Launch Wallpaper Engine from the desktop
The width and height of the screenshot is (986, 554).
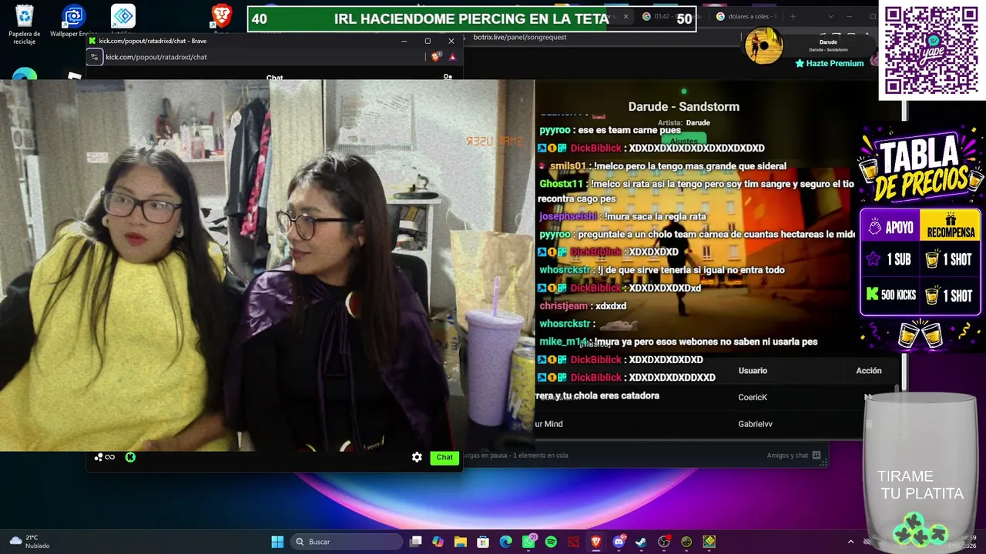coord(74,22)
